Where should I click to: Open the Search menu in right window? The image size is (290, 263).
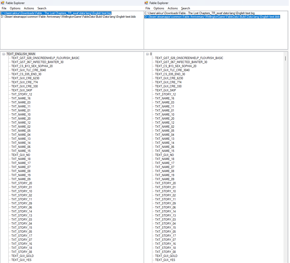(x=186, y=8)
